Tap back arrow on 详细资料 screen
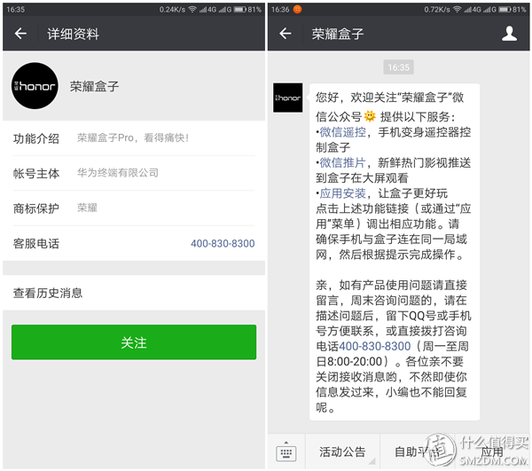Viewport: 532px width, 471px height. [x=20, y=33]
